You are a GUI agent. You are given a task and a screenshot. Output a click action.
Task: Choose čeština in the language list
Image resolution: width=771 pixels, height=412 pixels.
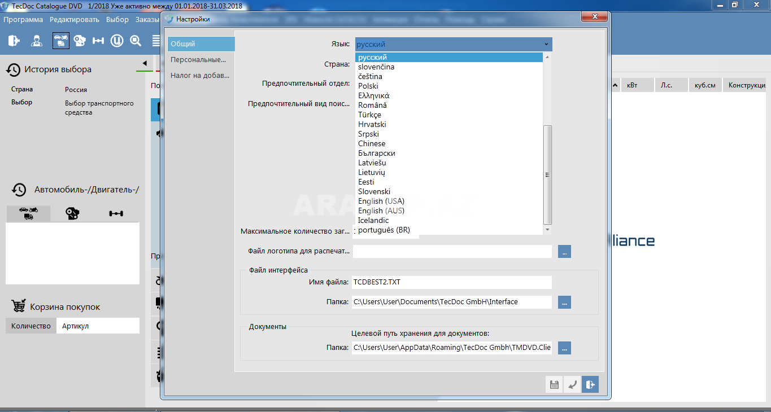(449, 77)
